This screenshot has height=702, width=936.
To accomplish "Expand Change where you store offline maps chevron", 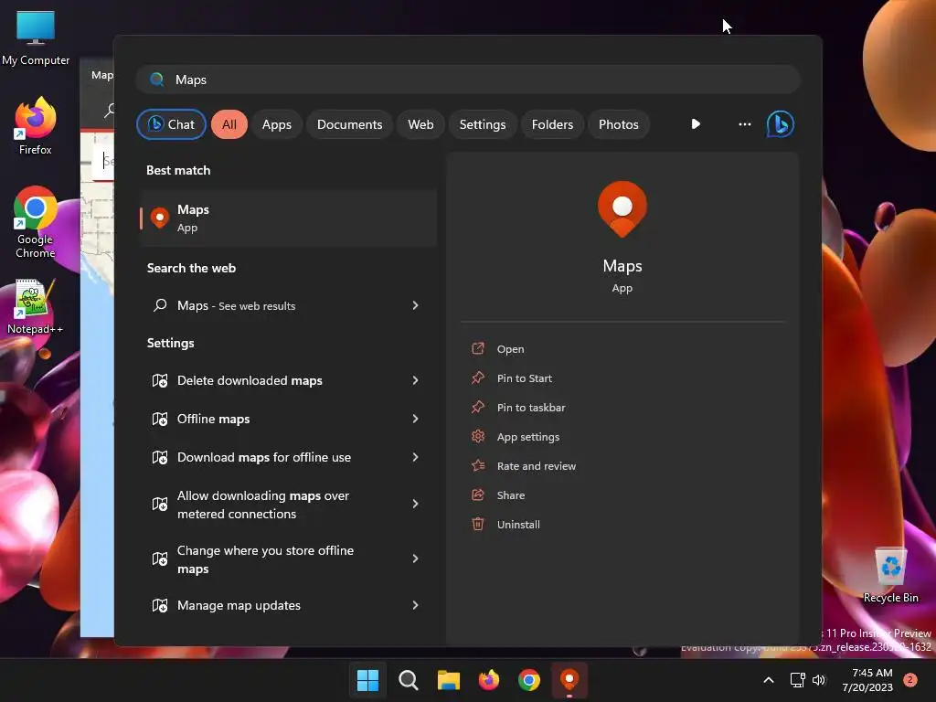I will click(x=416, y=558).
